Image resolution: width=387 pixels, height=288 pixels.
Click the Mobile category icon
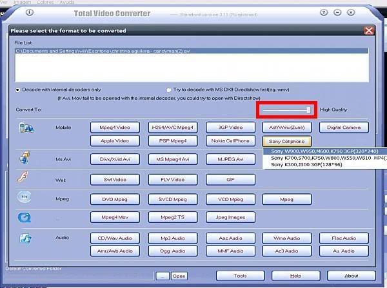click(x=26, y=128)
